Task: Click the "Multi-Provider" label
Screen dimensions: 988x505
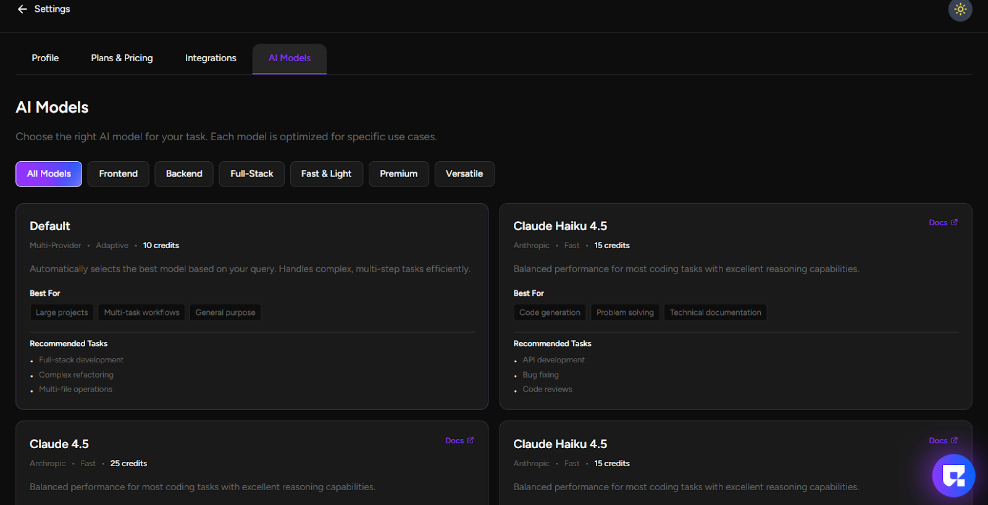Action: pyautogui.click(x=56, y=246)
